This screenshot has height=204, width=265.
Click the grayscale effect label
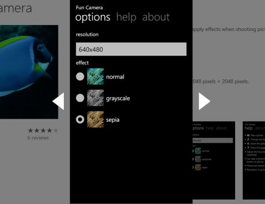[118, 99]
